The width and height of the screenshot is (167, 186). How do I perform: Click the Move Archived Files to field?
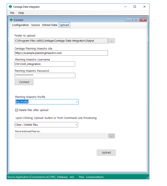pos(61,136)
